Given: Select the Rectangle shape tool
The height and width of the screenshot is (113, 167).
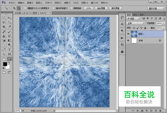Looking at the screenshot, I should coord(10,54).
